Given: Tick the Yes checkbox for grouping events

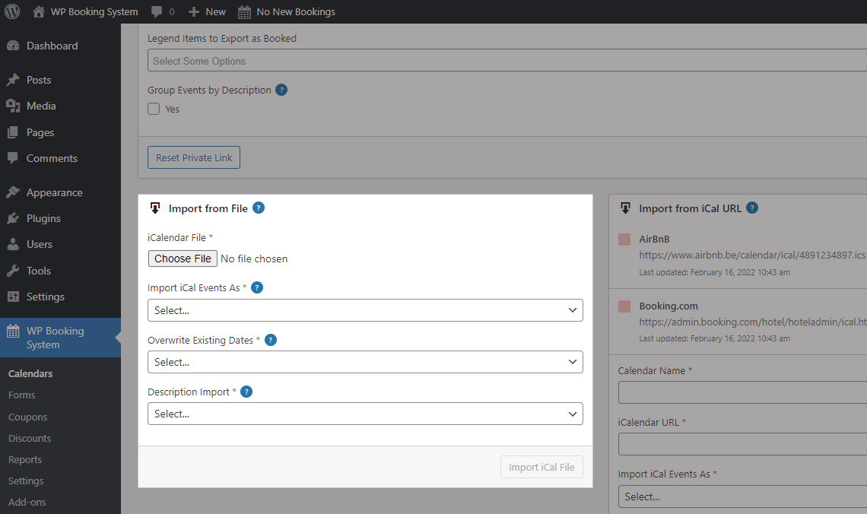Looking at the screenshot, I should tap(154, 109).
